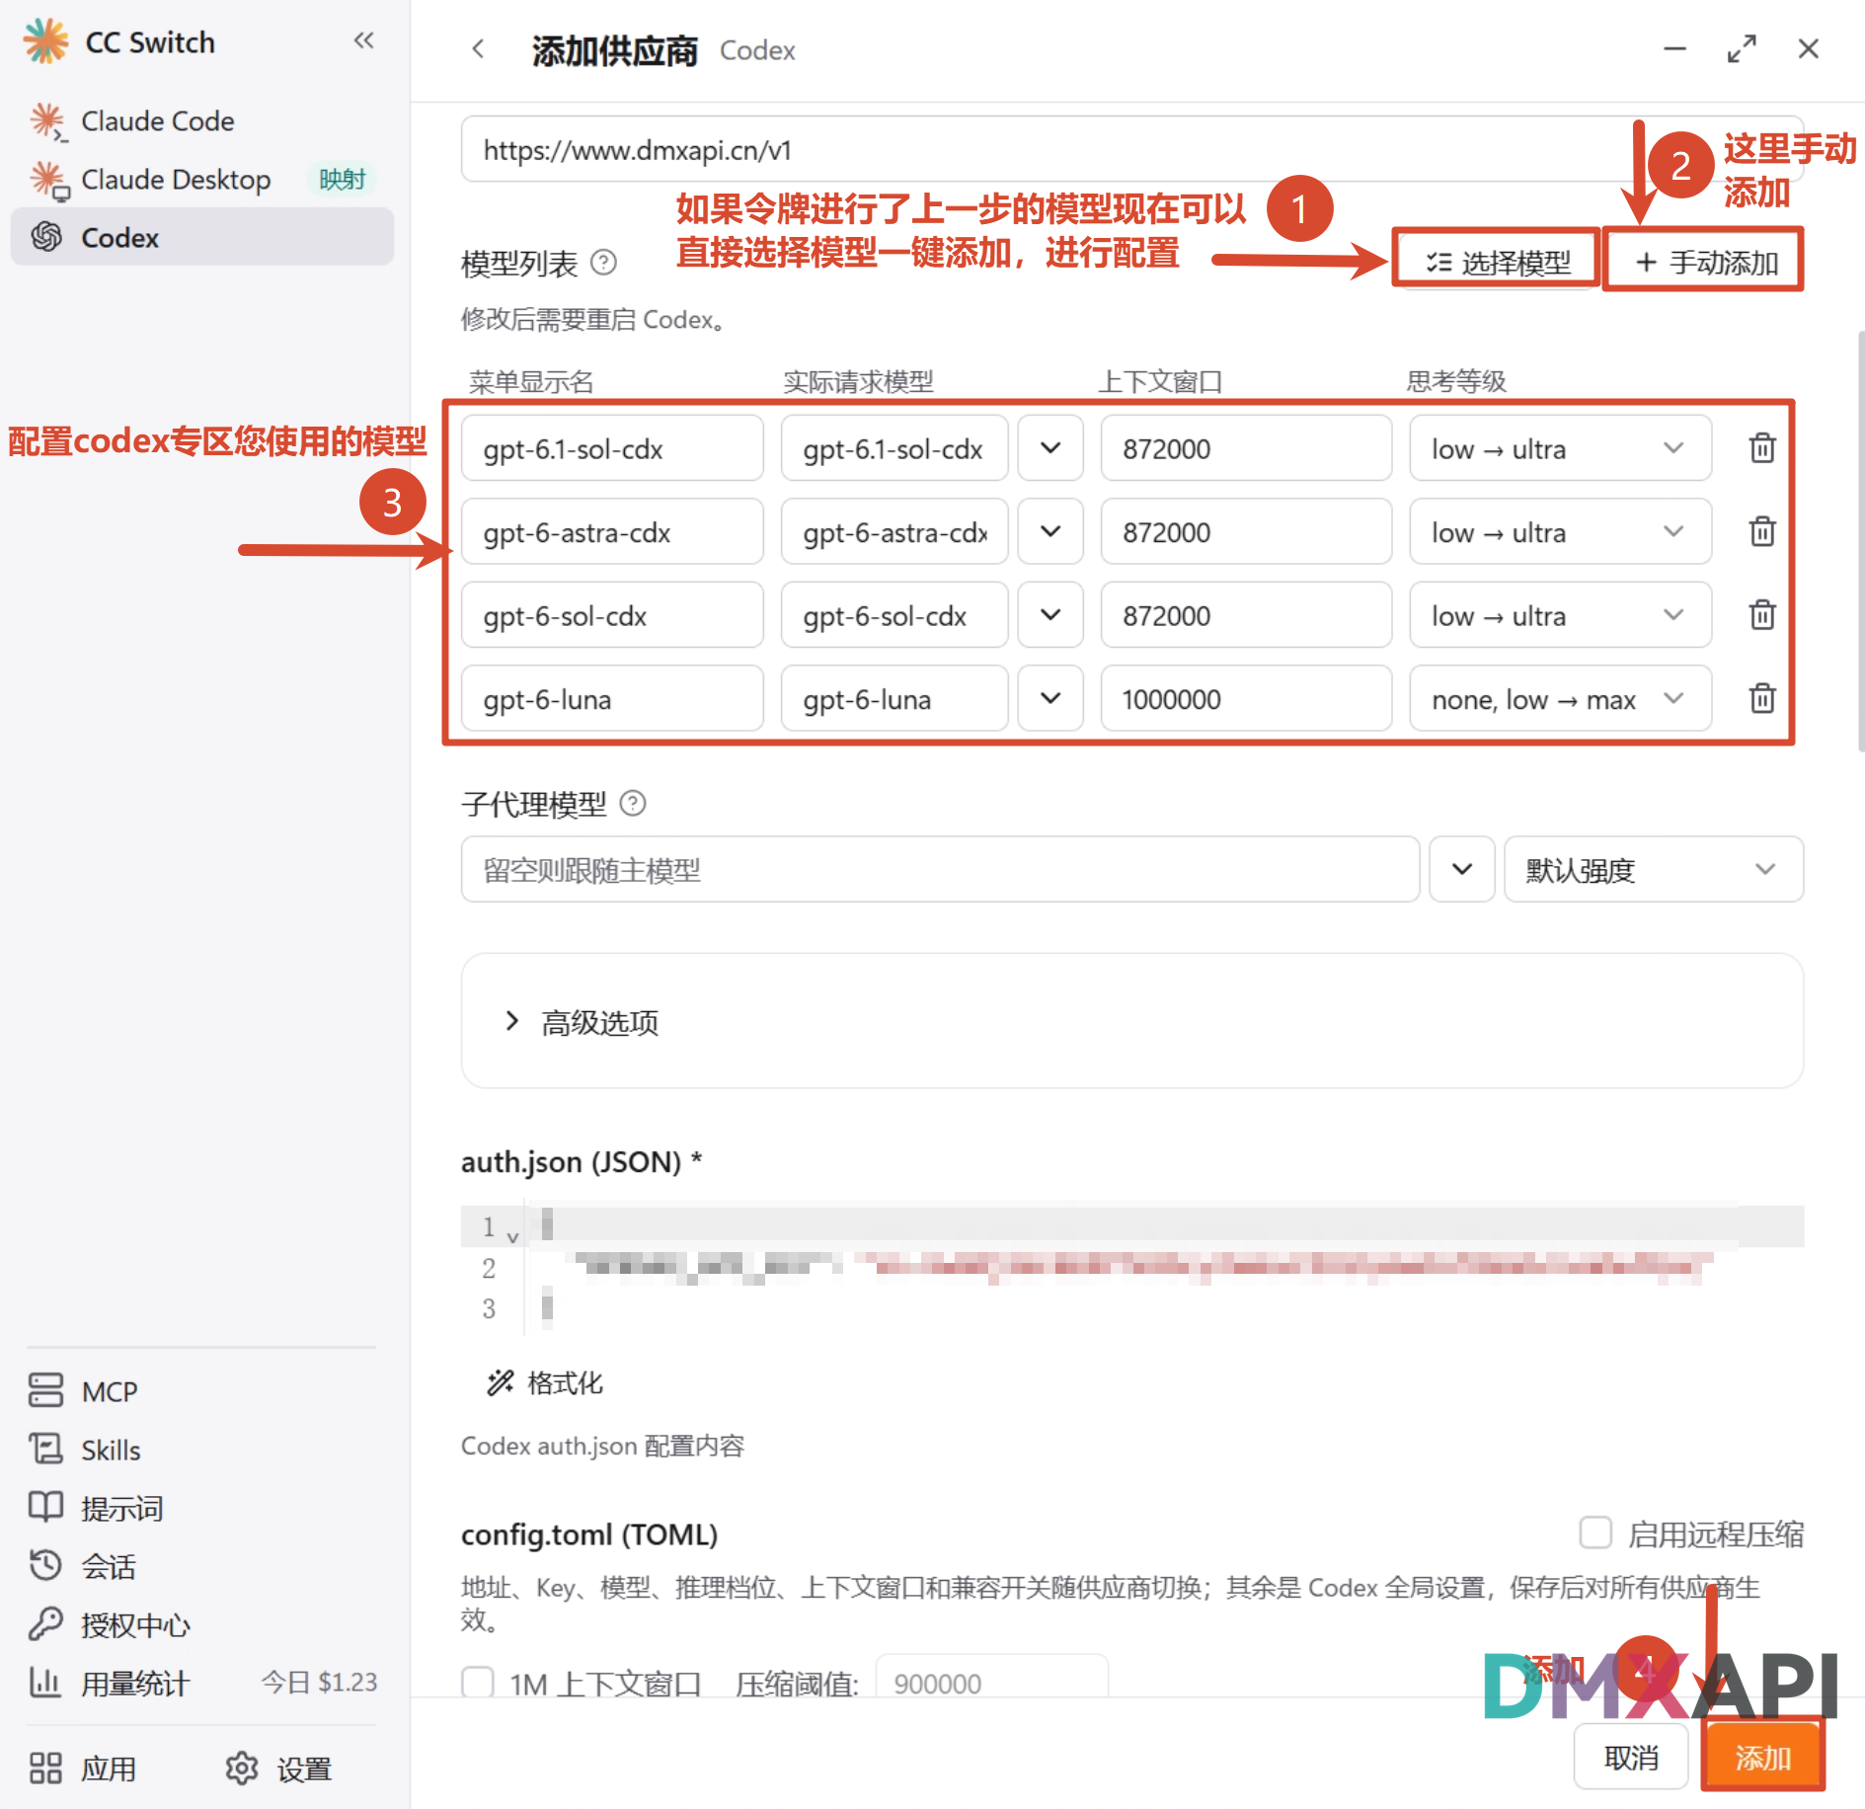1865x1809 pixels.
Task: Open the sub-agent model dropdown arrow
Action: 1462,870
